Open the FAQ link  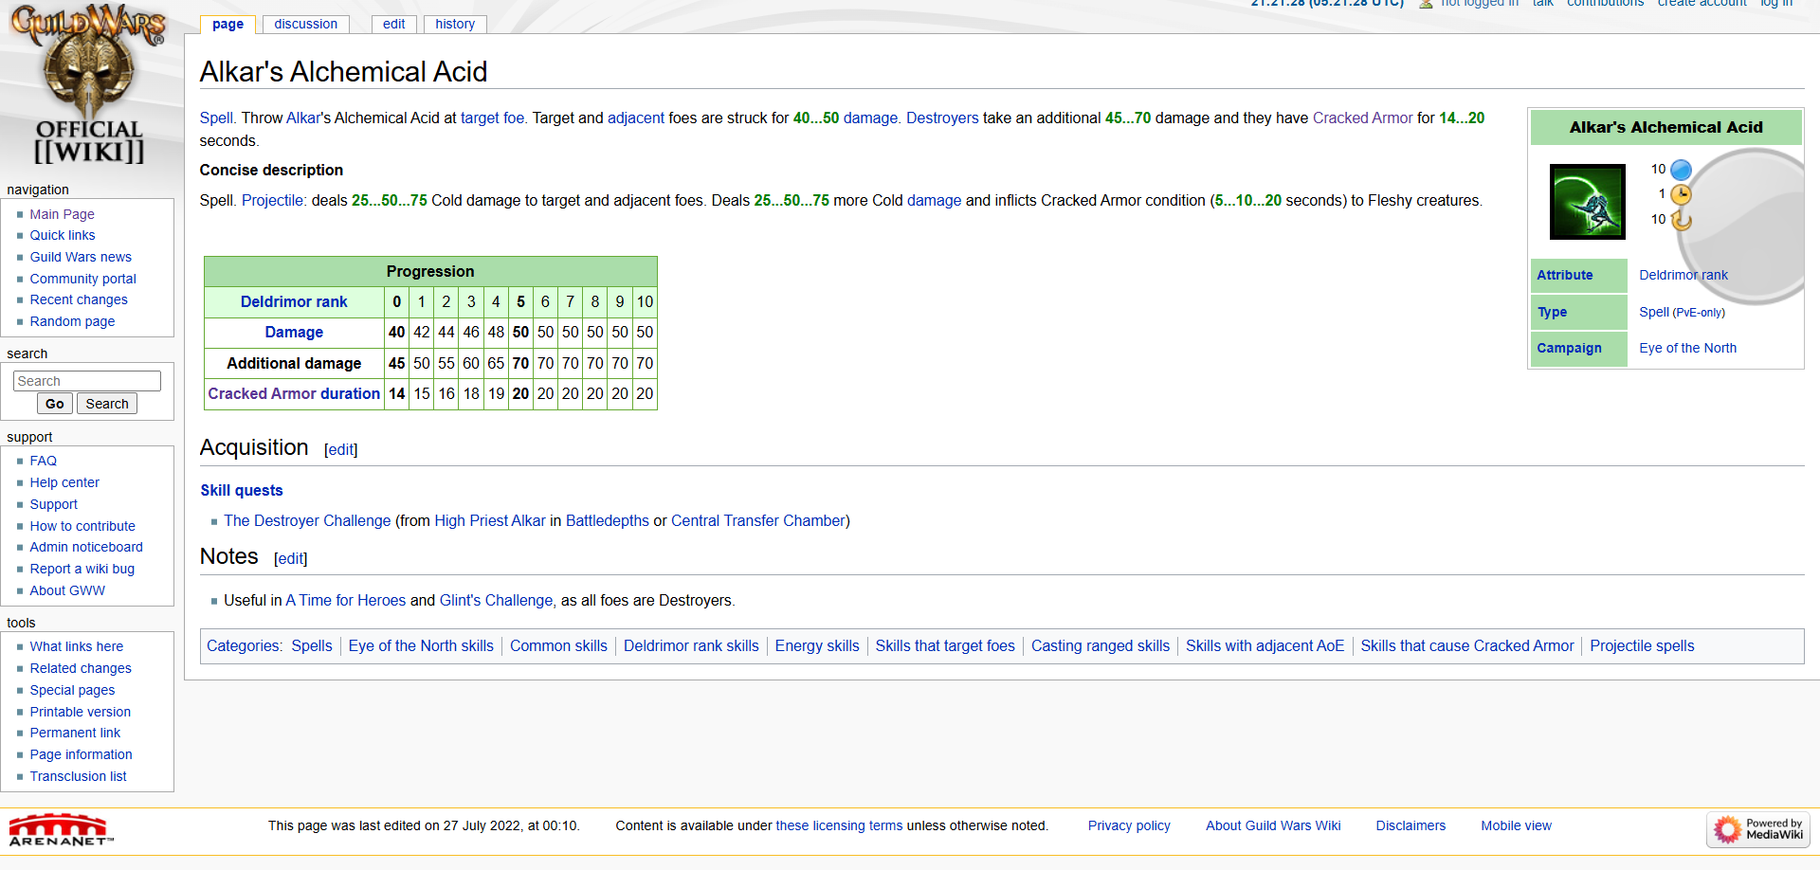(x=44, y=461)
